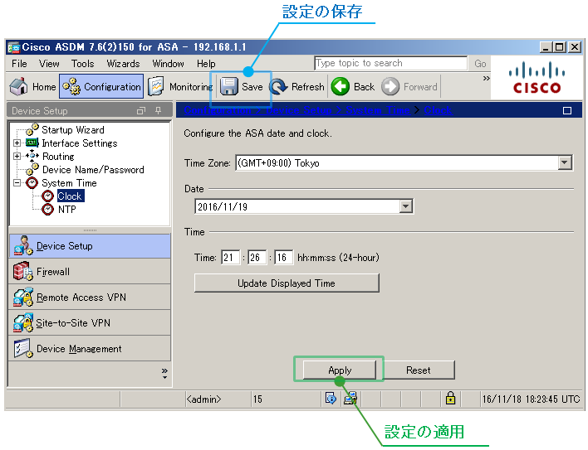Viewport: 588px width, 450px height.
Task: Open the Help menu
Action: (x=206, y=64)
